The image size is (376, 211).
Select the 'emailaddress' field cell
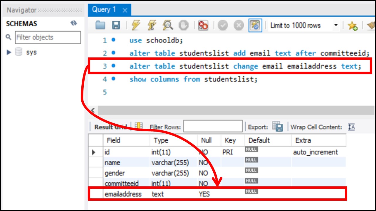pyautogui.click(x=126, y=194)
